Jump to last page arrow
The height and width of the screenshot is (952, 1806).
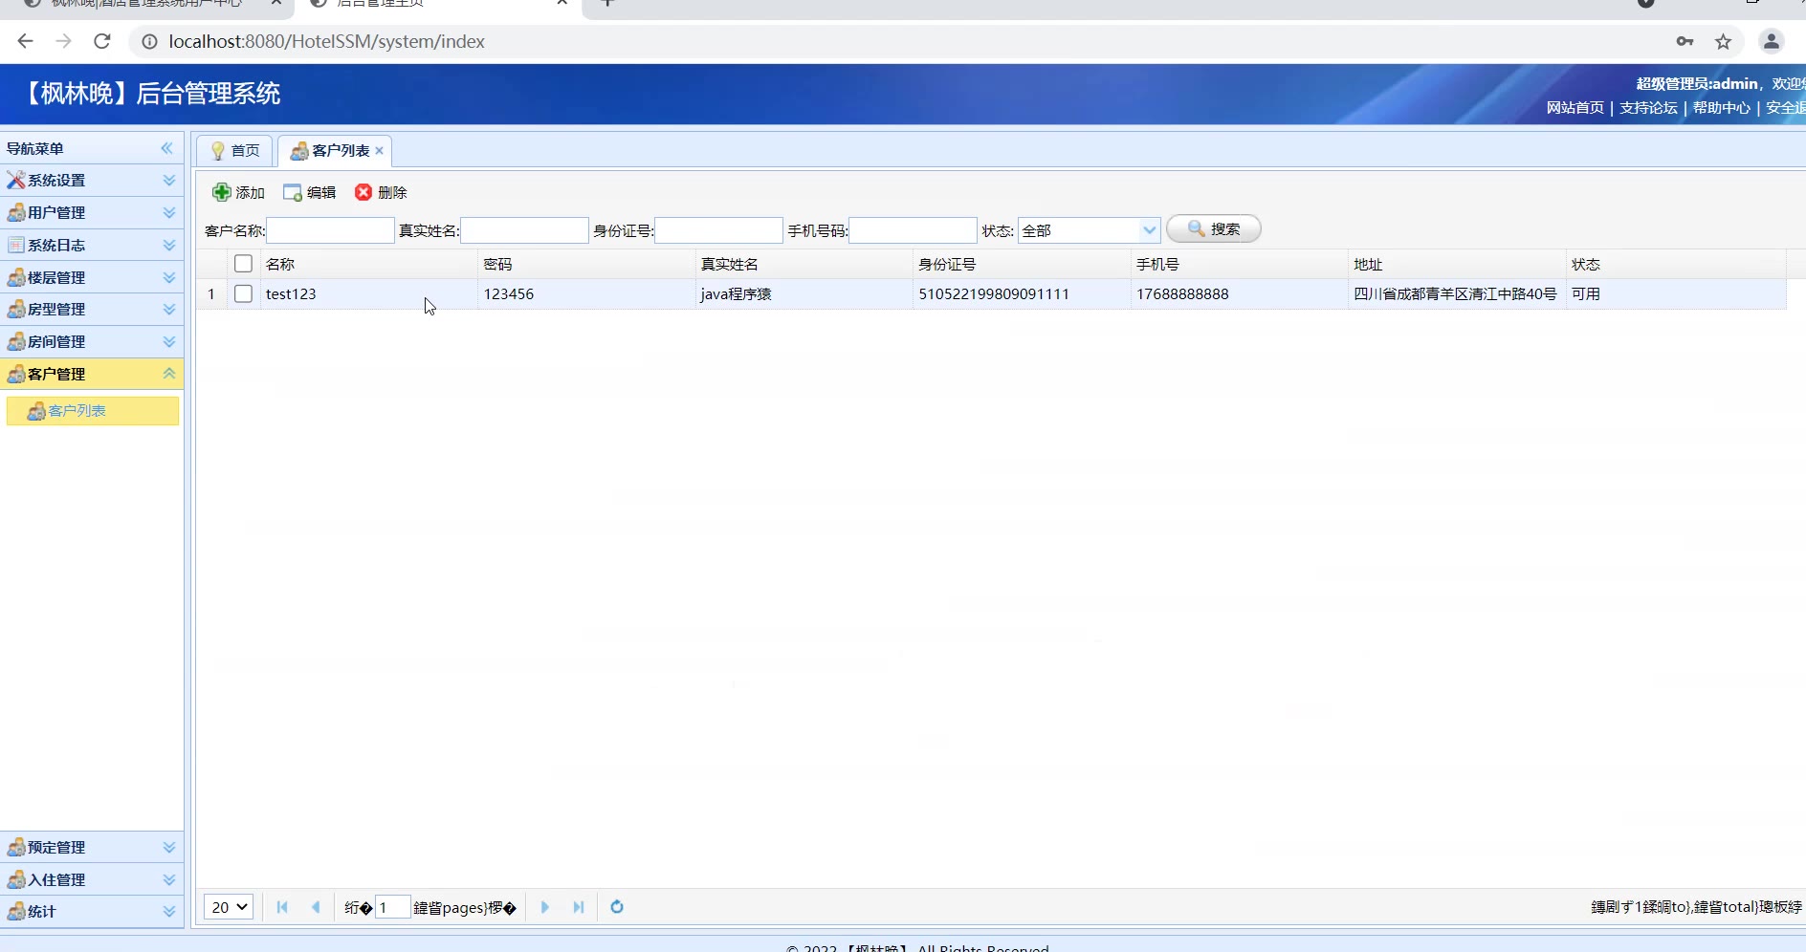579,907
